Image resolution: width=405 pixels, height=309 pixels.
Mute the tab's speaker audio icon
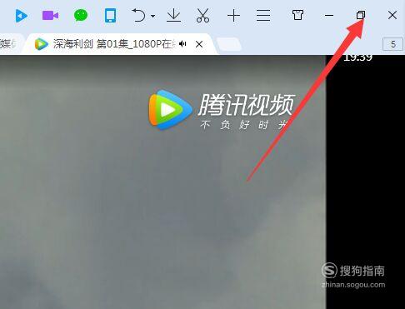pos(182,44)
